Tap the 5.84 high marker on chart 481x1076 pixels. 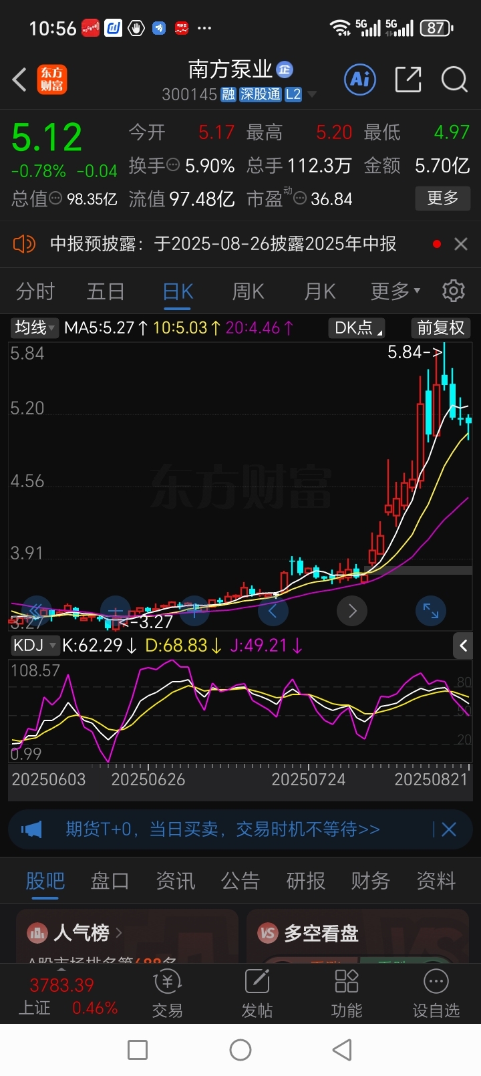[414, 352]
